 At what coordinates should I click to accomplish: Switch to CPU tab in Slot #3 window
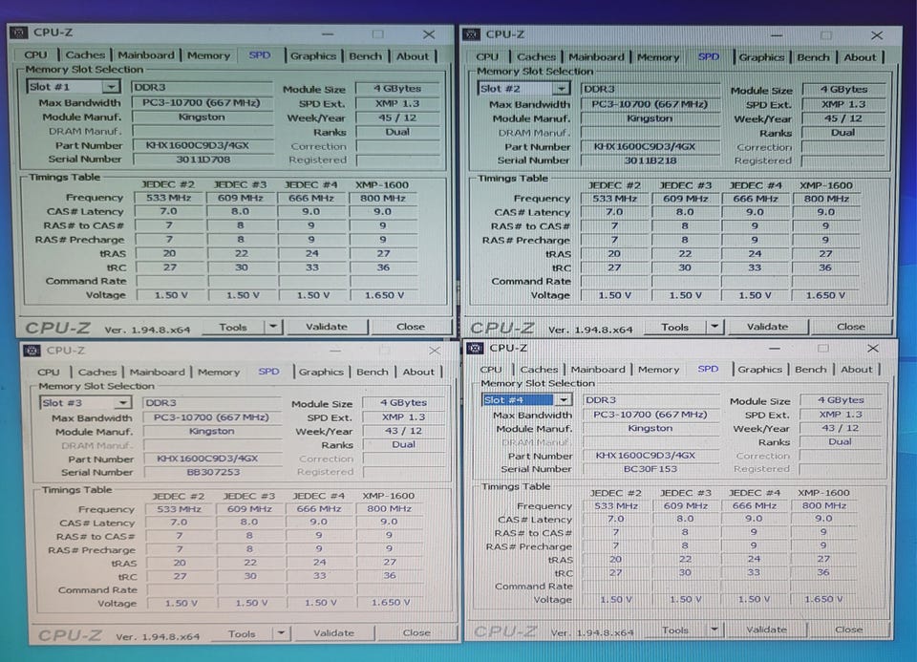click(49, 372)
